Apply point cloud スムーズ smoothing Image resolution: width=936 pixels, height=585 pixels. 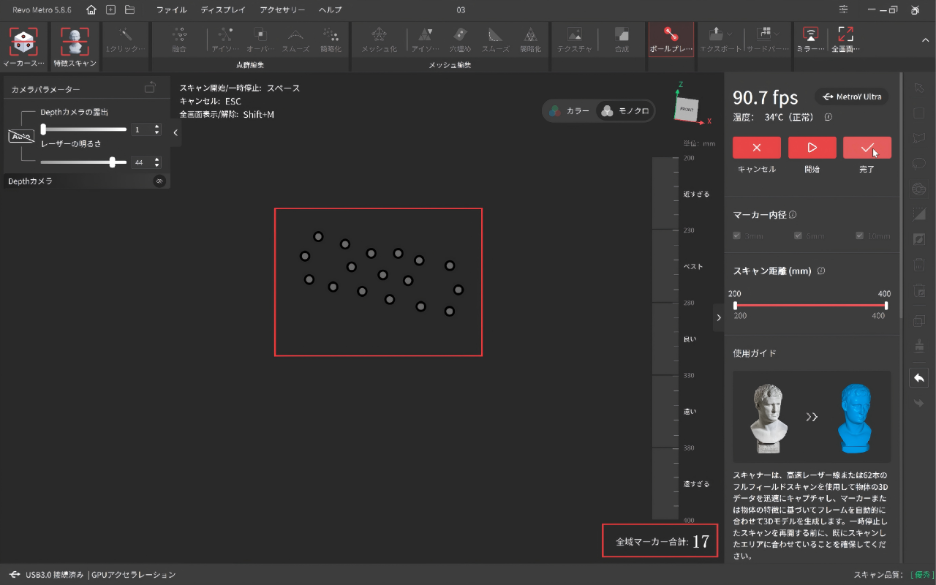[295, 40]
